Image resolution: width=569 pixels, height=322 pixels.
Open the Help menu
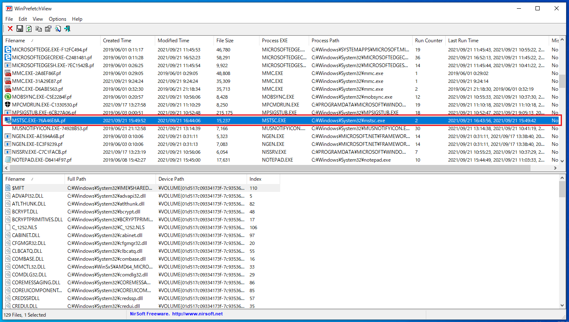click(x=77, y=19)
